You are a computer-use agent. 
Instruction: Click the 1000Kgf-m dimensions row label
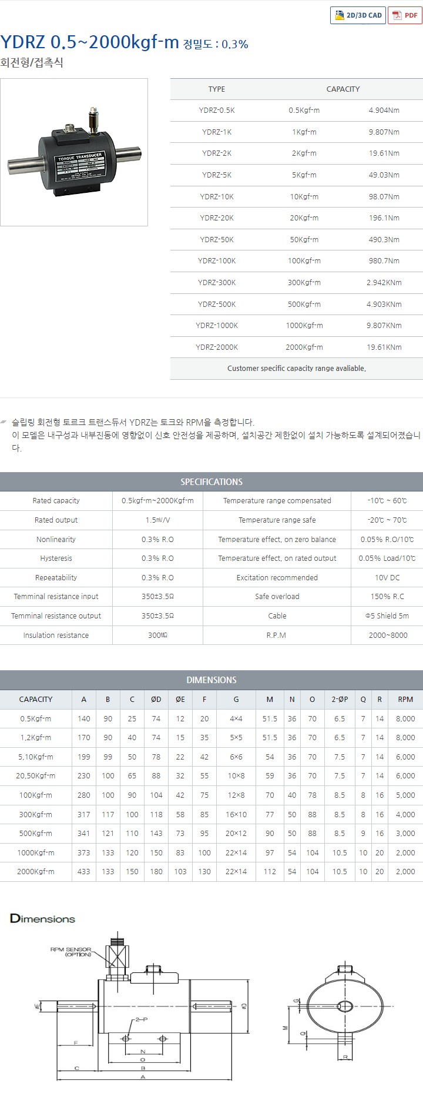[x=36, y=853]
